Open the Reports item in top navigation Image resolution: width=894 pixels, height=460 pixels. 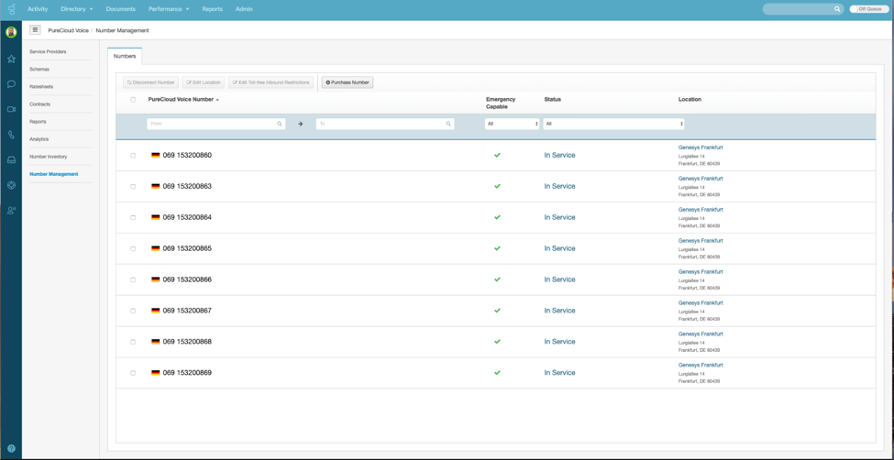click(x=212, y=9)
